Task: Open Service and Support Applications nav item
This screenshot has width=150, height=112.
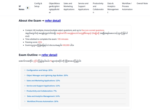Action: pyautogui.click(x=84, y=6)
